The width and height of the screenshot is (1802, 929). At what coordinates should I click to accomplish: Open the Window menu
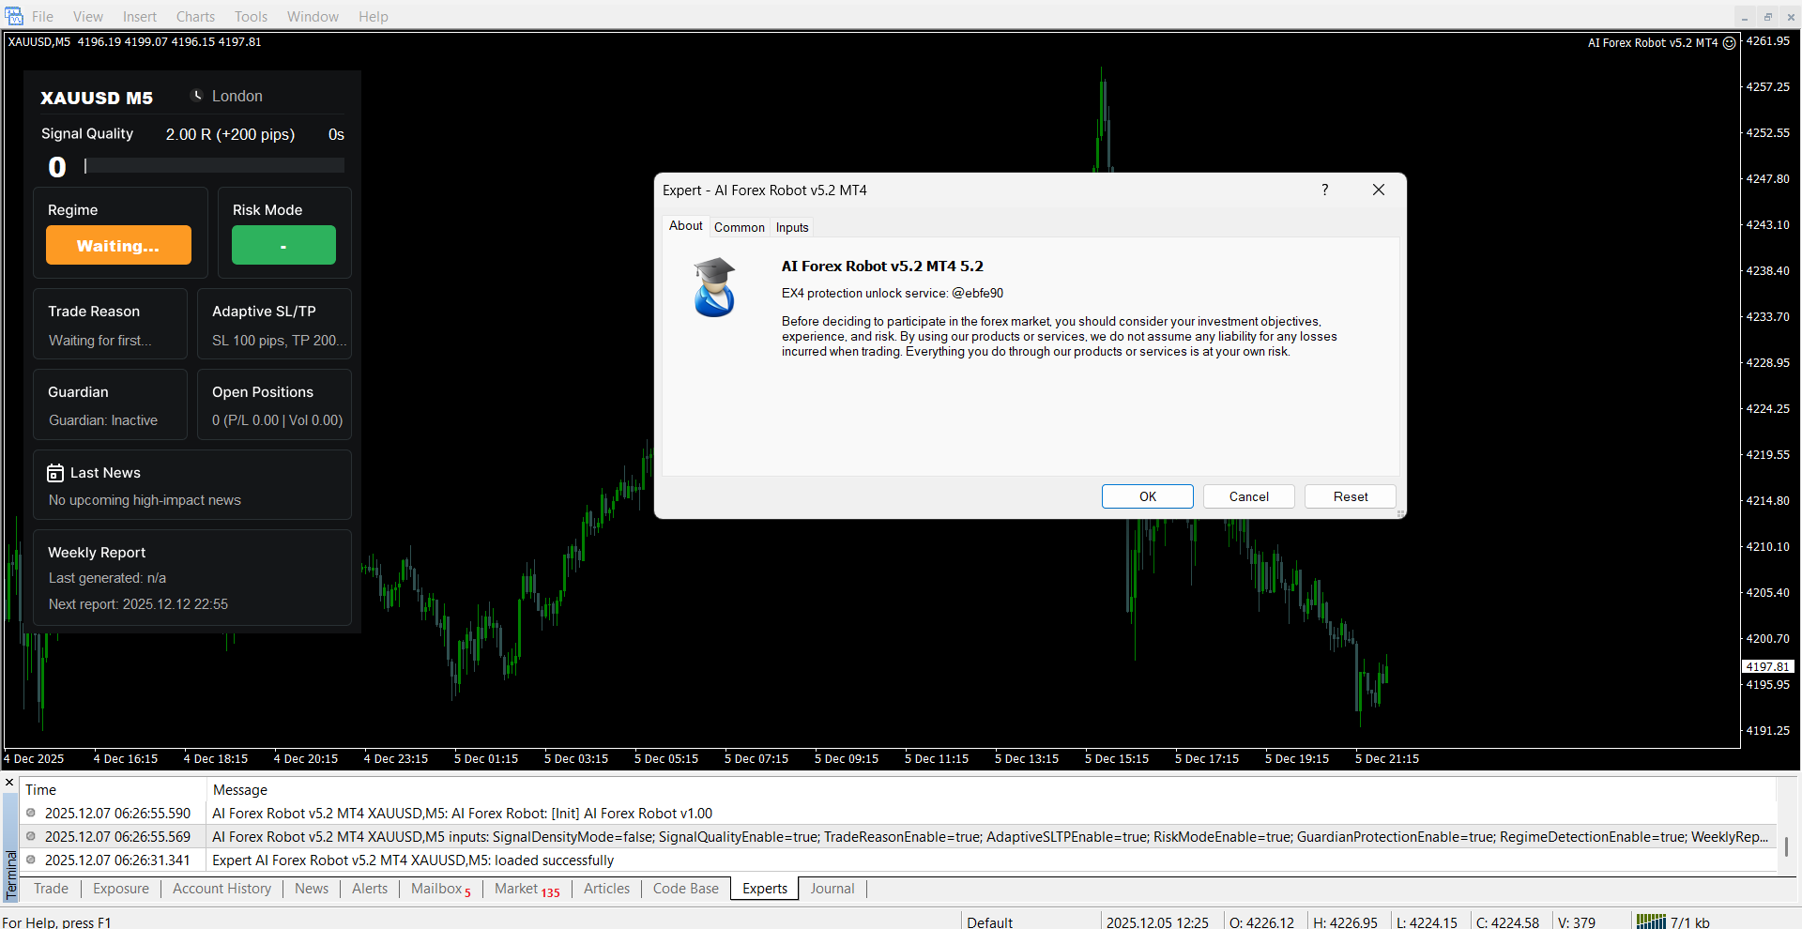[313, 17]
